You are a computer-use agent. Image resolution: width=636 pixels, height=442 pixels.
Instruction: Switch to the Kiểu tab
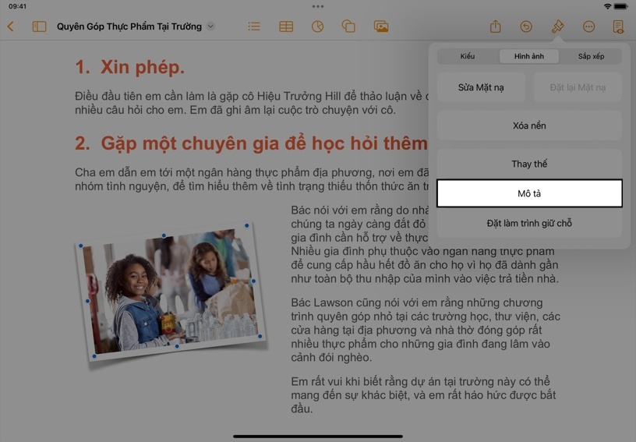click(468, 56)
